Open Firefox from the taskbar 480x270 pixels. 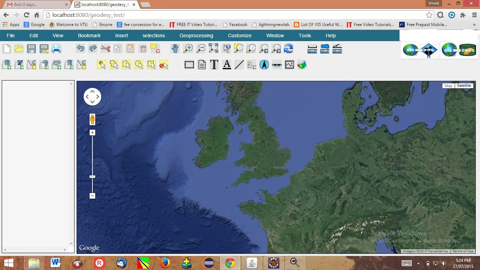click(164, 263)
